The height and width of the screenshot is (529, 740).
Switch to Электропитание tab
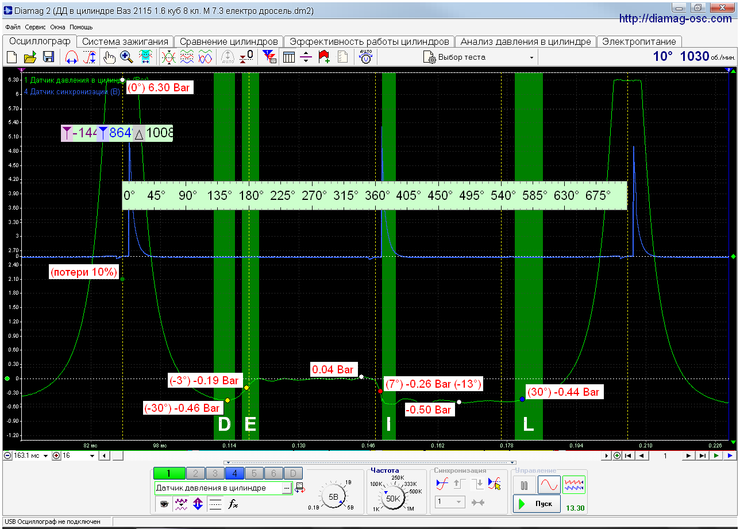pos(639,41)
